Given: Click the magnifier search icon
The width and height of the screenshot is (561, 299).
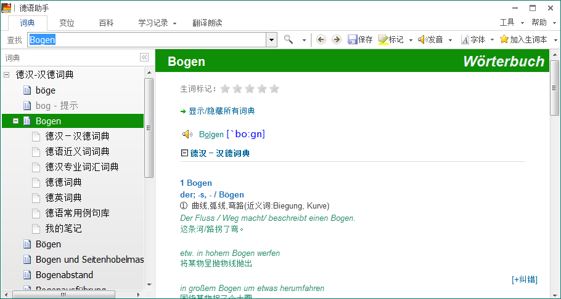Looking at the screenshot, I should click(289, 39).
